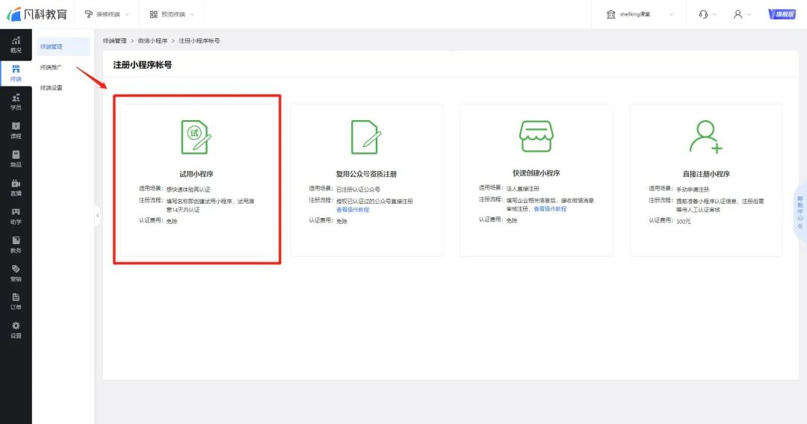The height and width of the screenshot is (424, 807).
Task: Click the 复用公众号资质注册 document-pen icon
Action: tap(366, 137)
